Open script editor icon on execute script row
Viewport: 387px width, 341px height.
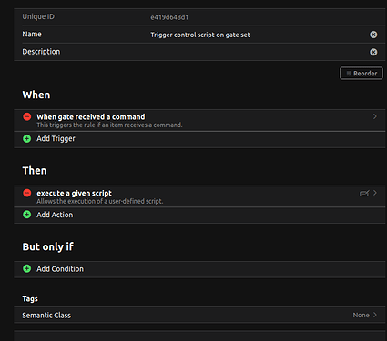pyautogui.click(x=364, y=193)
